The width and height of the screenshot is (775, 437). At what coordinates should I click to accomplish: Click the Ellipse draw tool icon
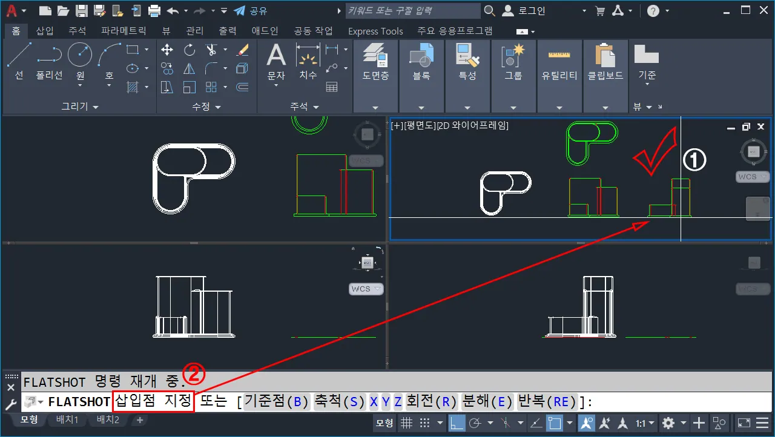click(133, 68)
